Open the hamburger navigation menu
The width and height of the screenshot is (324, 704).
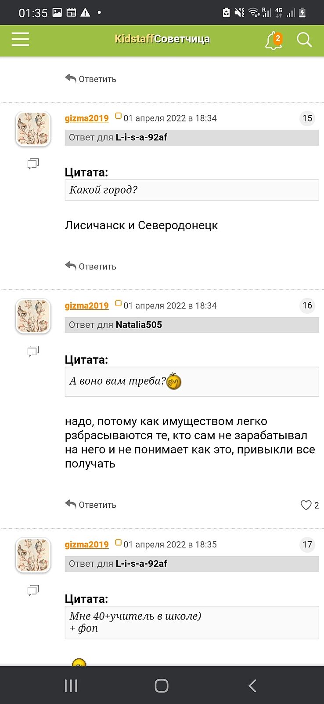tap(20, 40)
